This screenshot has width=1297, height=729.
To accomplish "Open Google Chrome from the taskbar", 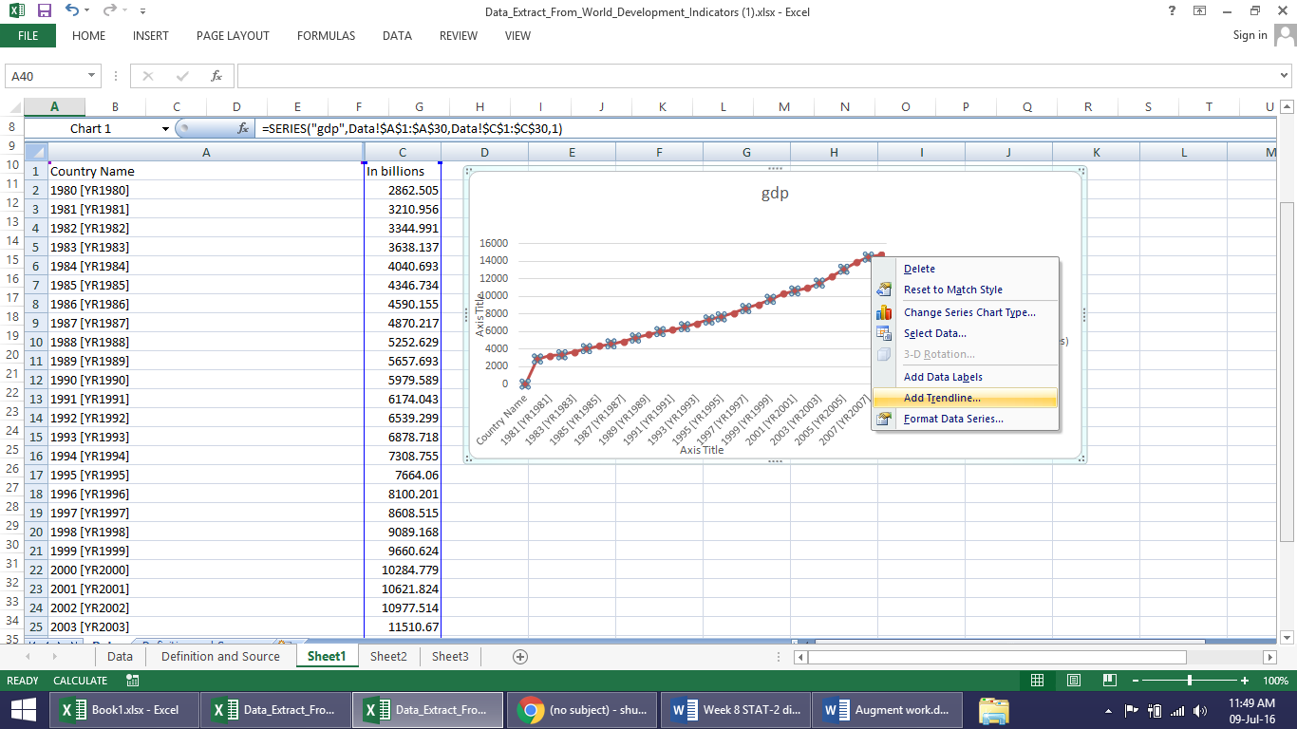I will point(530,710).
